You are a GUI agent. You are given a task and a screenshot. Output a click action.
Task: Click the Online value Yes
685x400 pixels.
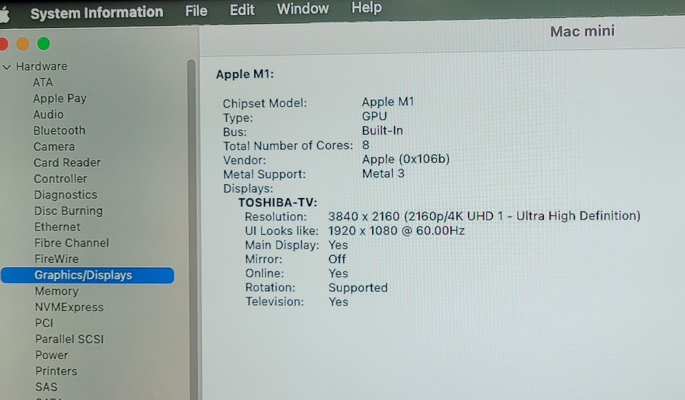coord(338,273)
